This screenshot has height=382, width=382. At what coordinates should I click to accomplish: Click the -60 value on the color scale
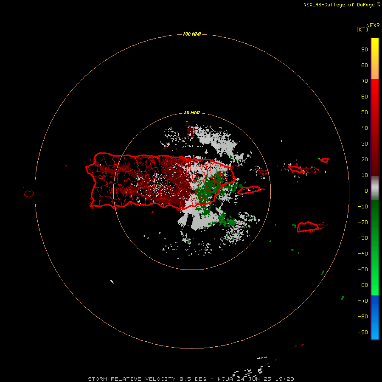pyautogui.click(x=363, y=285)
